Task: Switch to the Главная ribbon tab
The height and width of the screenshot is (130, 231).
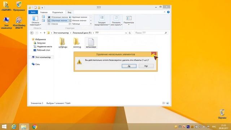Action: pyautogui.click(x=44, y=12)
